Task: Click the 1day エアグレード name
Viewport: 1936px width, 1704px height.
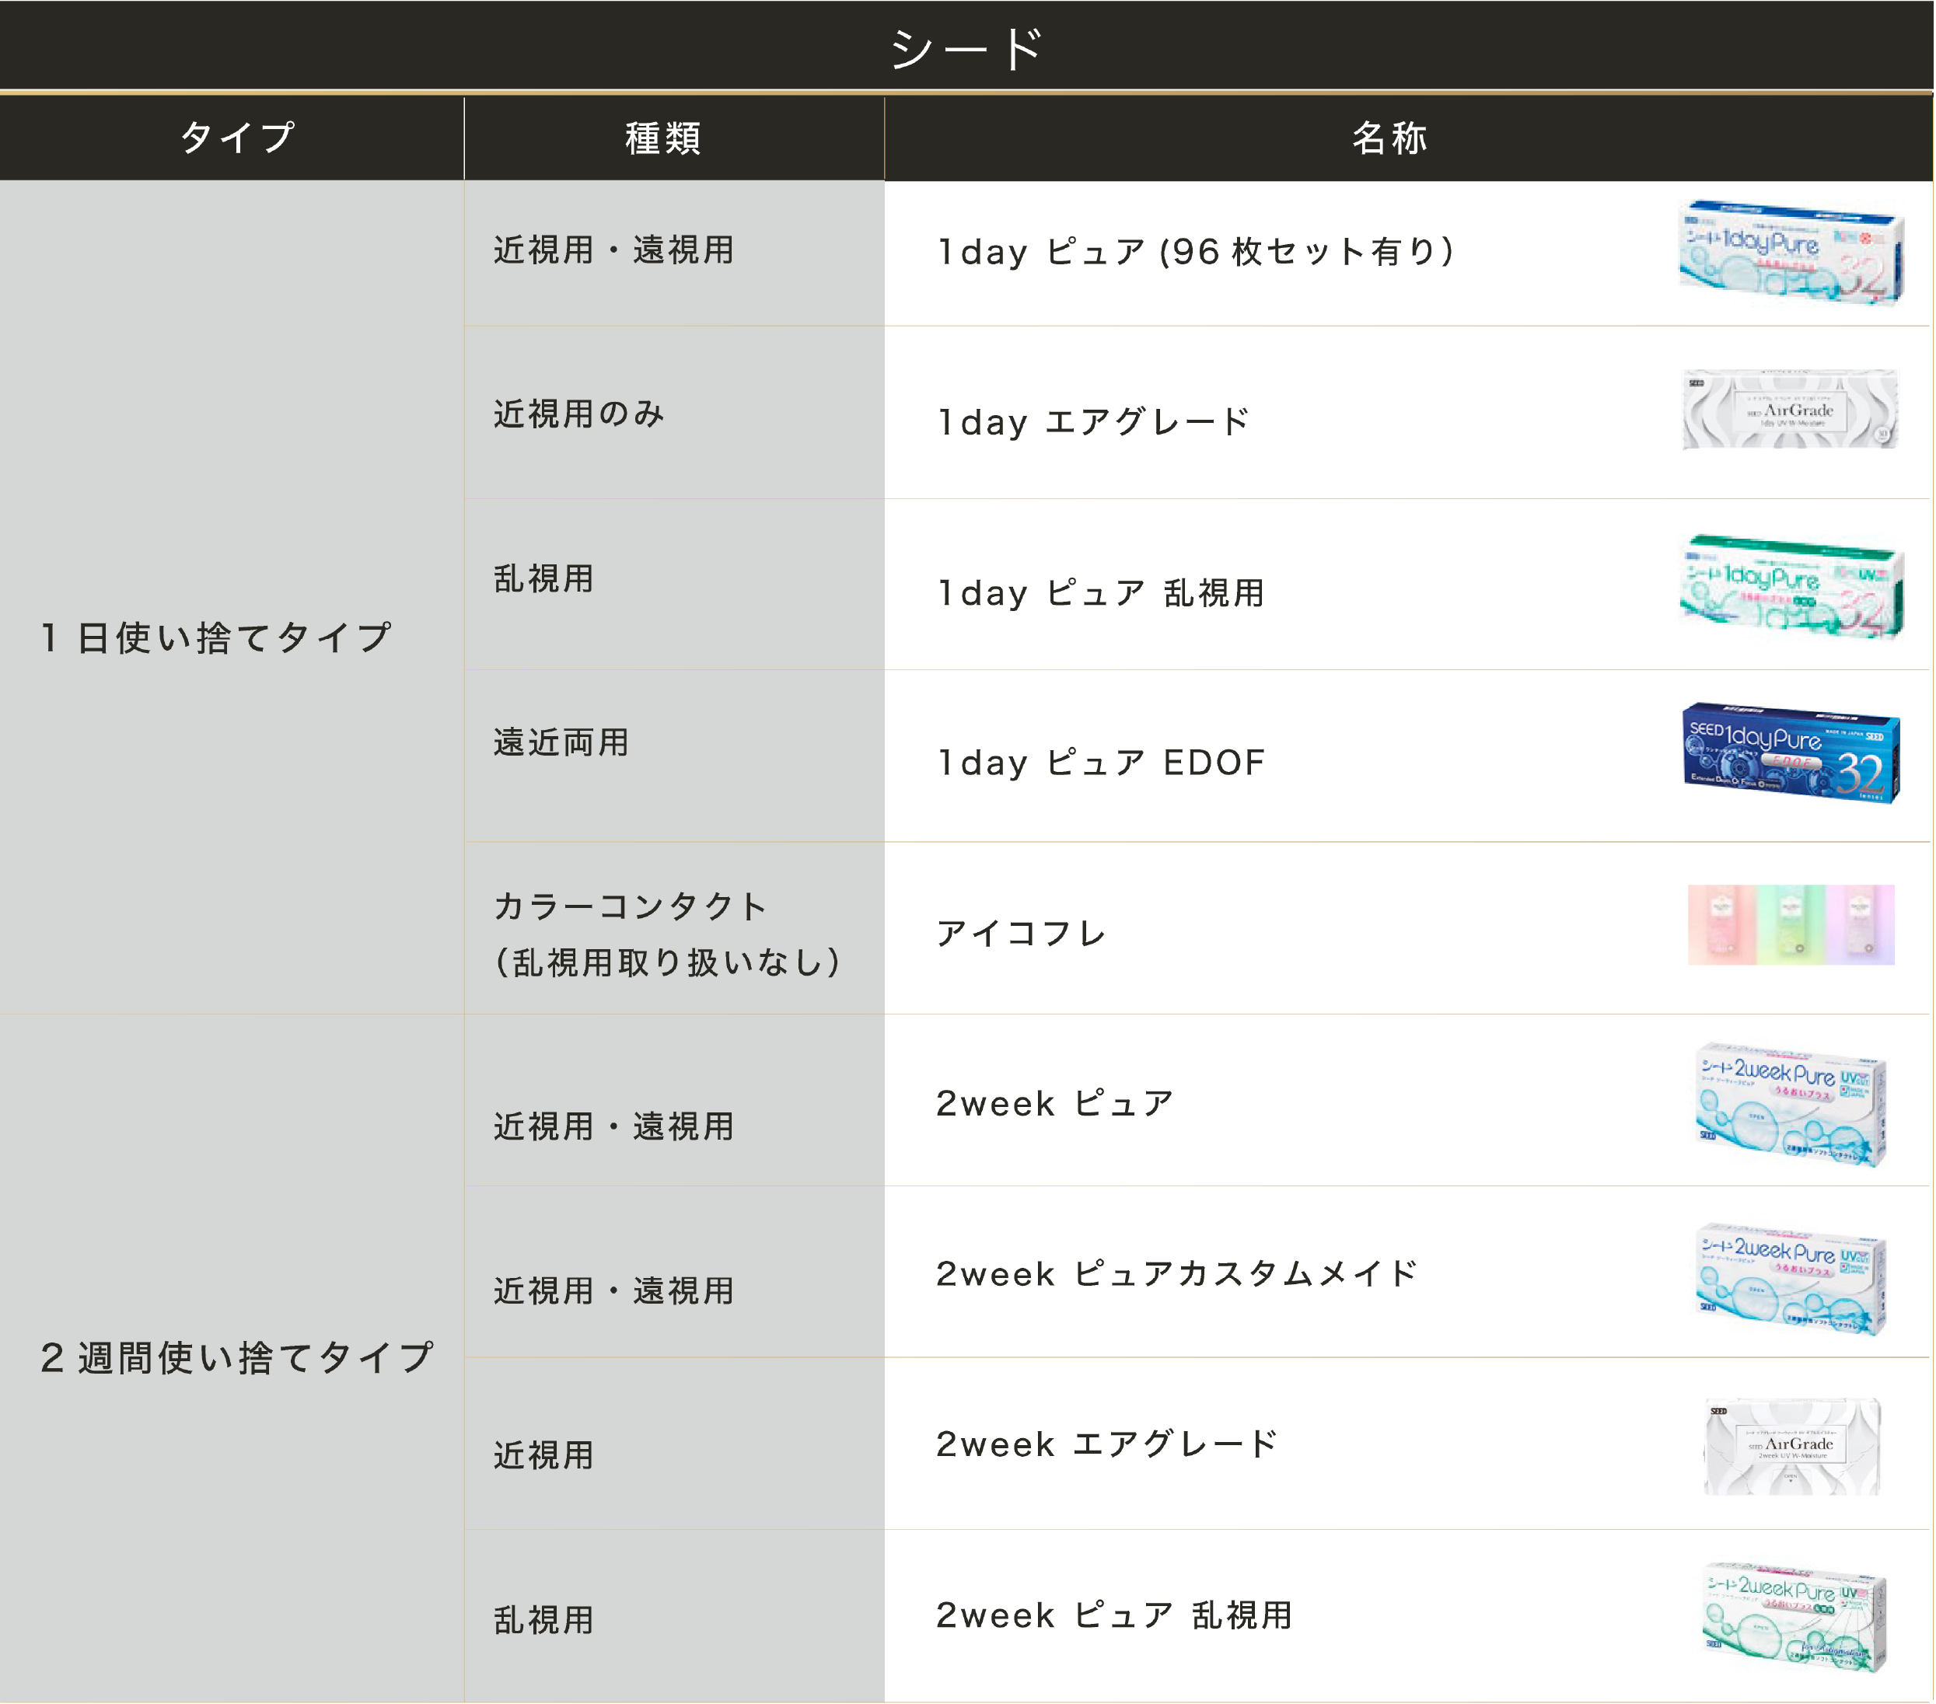Action: pyautogui.click(x=1093, y=422)
